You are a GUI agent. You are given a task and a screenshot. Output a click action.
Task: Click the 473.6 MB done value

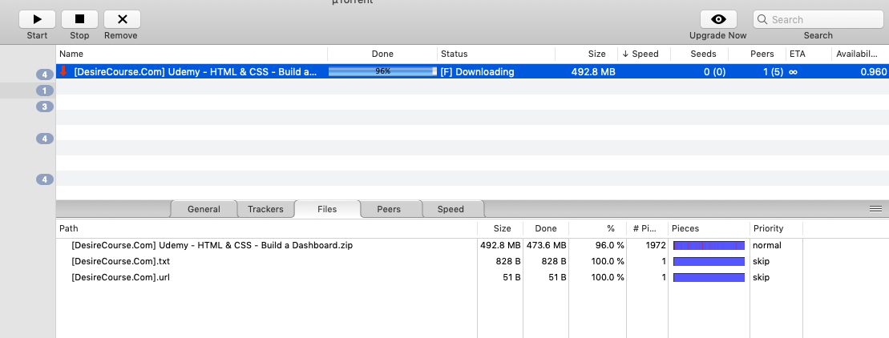545,245
